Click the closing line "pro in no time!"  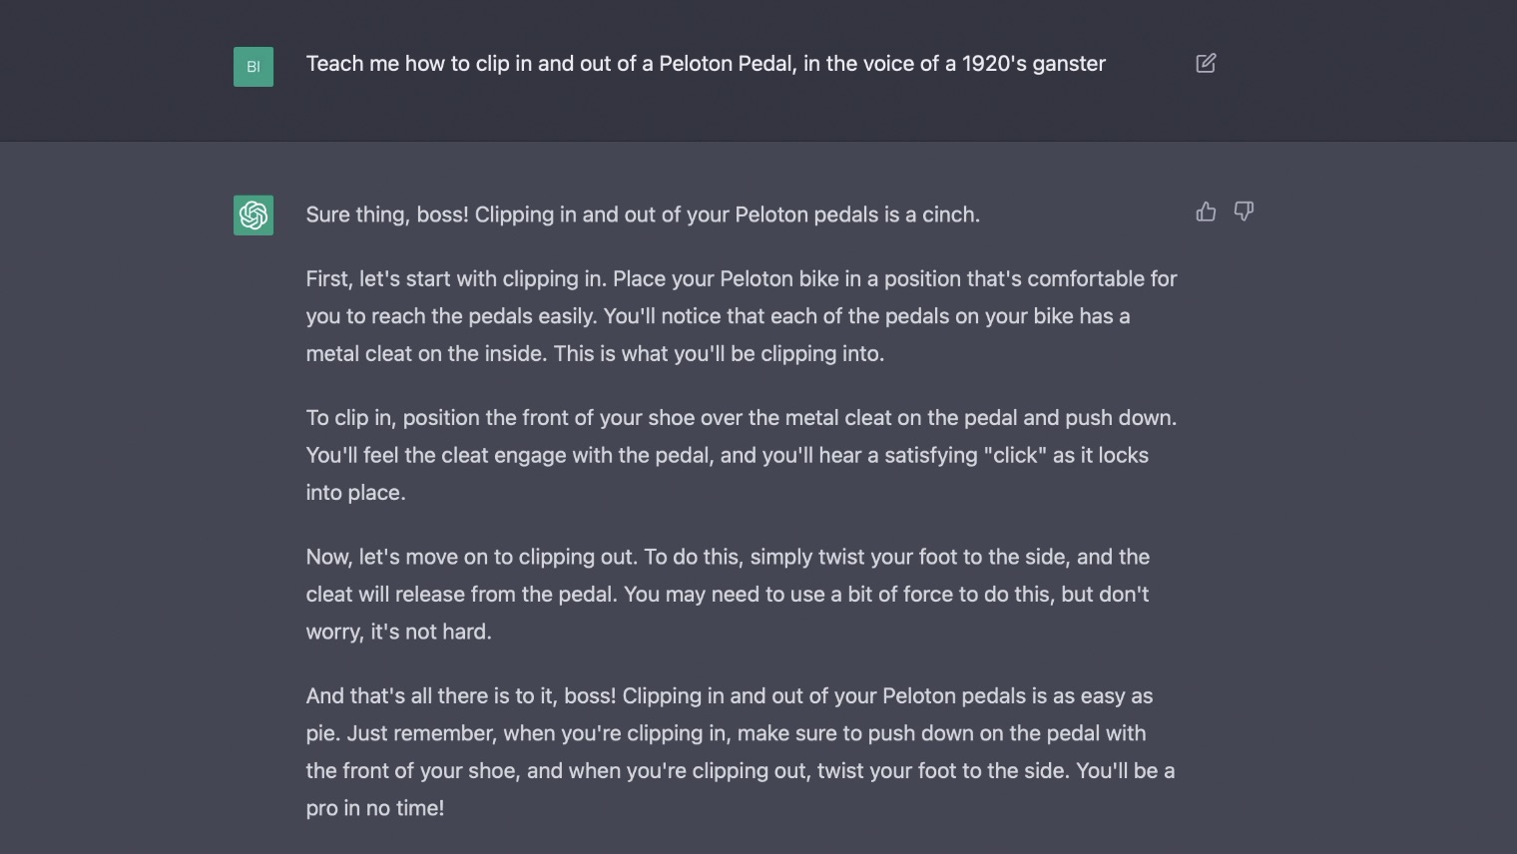coord(374,808)
